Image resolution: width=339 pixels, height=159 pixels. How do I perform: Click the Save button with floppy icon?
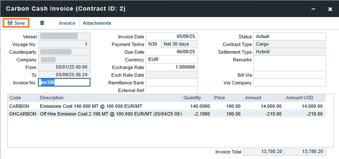pyautogui.click(x=16, y=23)
